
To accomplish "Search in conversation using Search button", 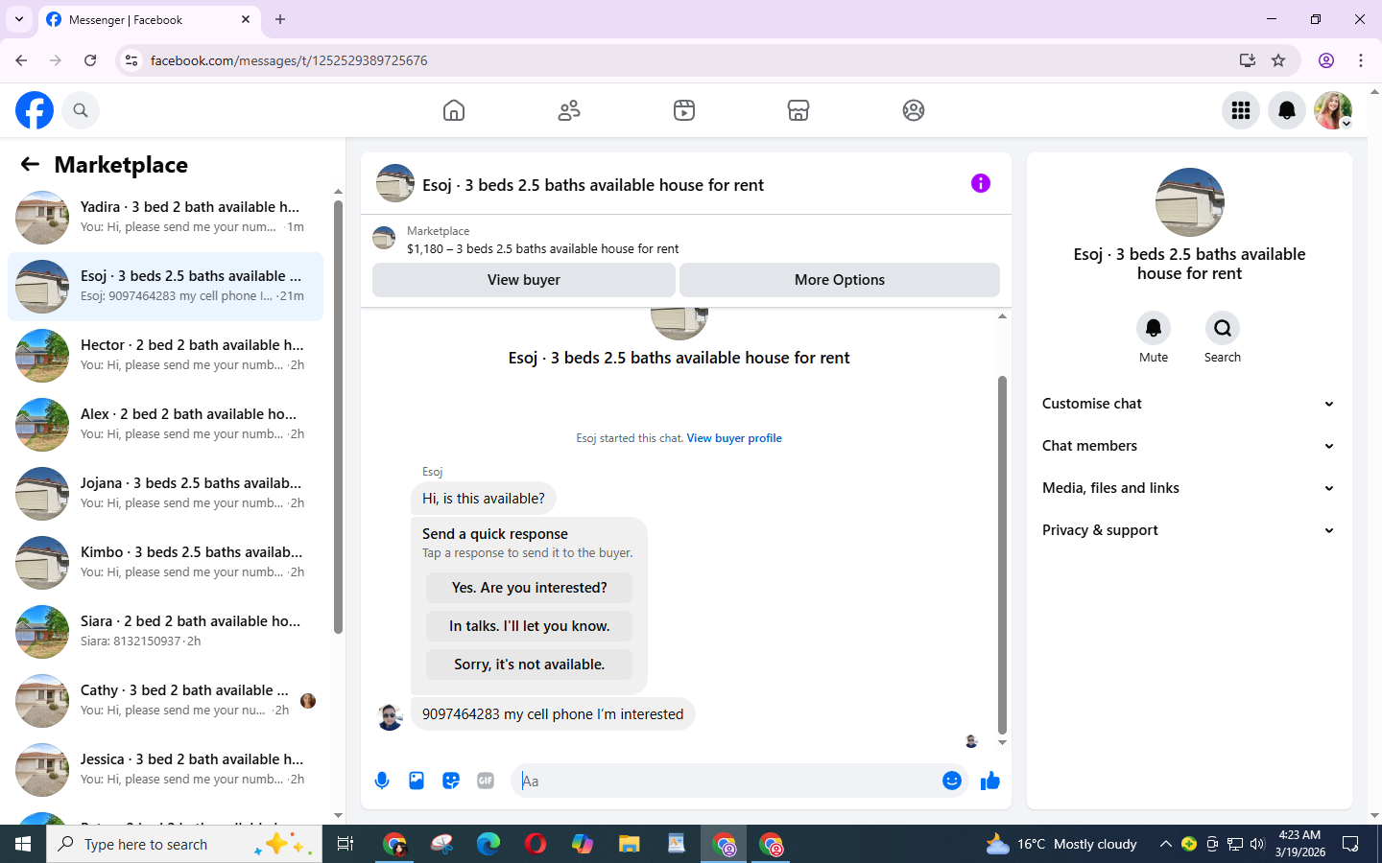I will pos(1223,328).
